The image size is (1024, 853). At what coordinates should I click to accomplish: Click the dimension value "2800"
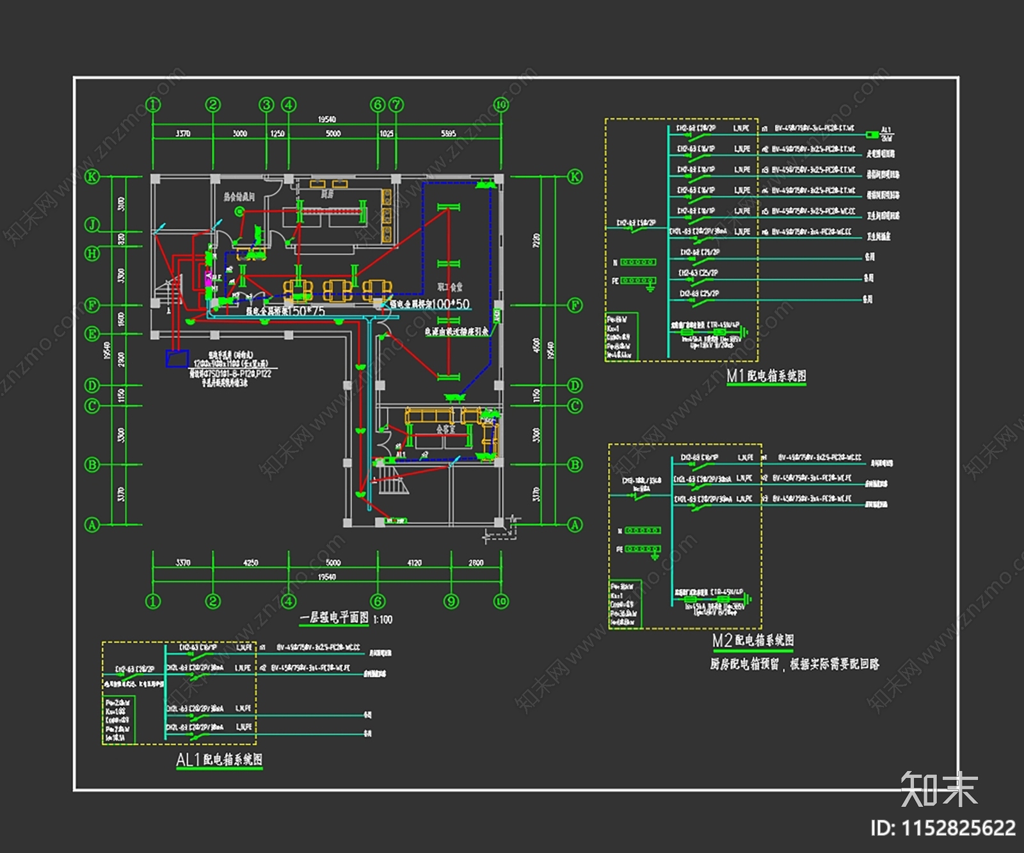476,563
